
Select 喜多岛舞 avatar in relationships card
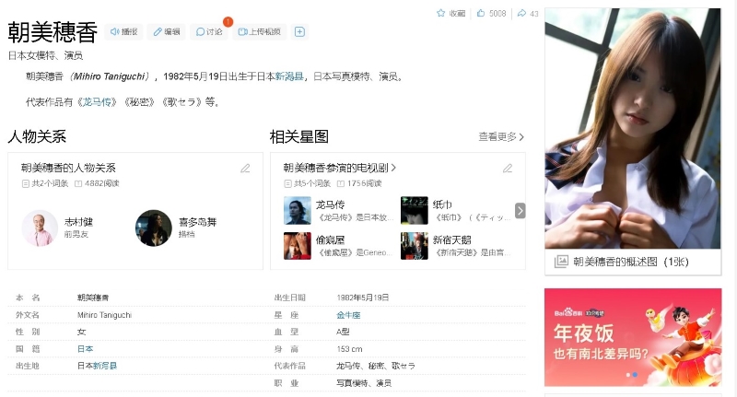pos(154,228)
